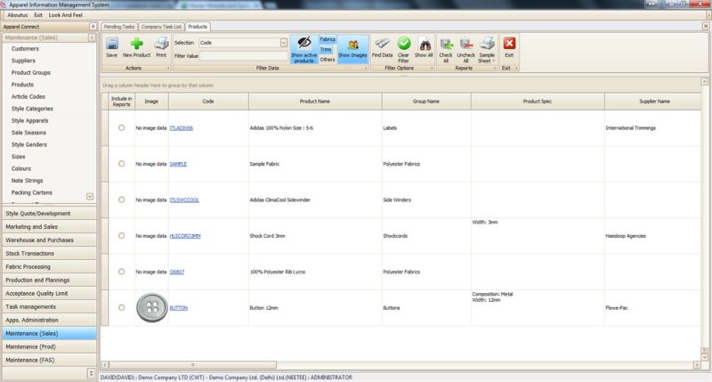
Task: Toggle the Fabrics filter
Action: tap(328, 39)
